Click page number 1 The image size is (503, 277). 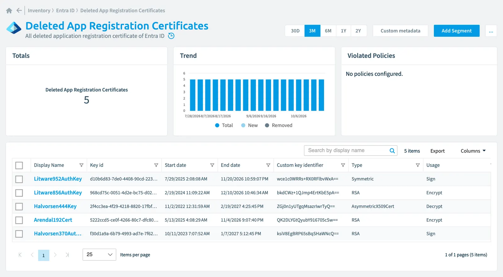tap(44, 255)
